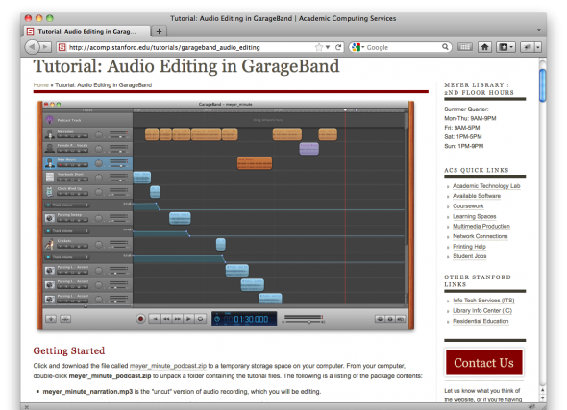Click the browser address bar URL field
567x410 pixels.
(191, 47)
